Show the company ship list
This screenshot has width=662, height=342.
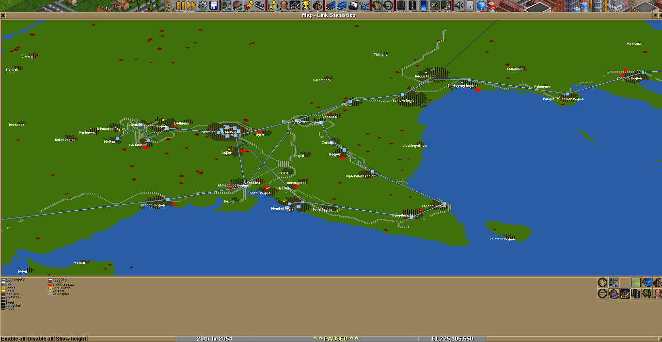[x=353, y=6]
